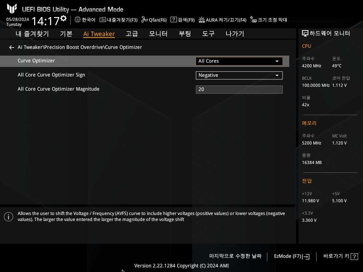Screen dimensions: 363x272
Task: Click the ratio 42x value
Action: [x=306, y=105]
